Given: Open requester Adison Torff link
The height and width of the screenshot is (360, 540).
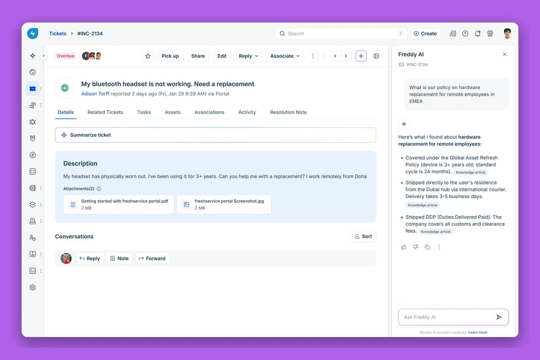Looking at the screenshot, I should point(95,94).
